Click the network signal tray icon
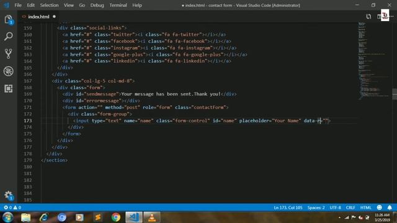 347,217
